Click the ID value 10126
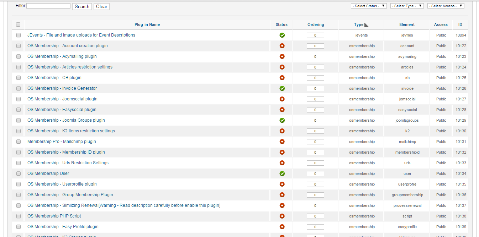 tap(461, 88)
